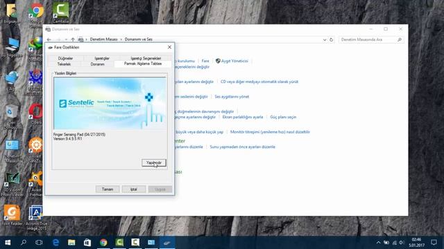Image resolution: width=444 pixels, height=249 pixels.
Task: Click Donanım ve Ses breadcrumb segment
Action: 139,39
